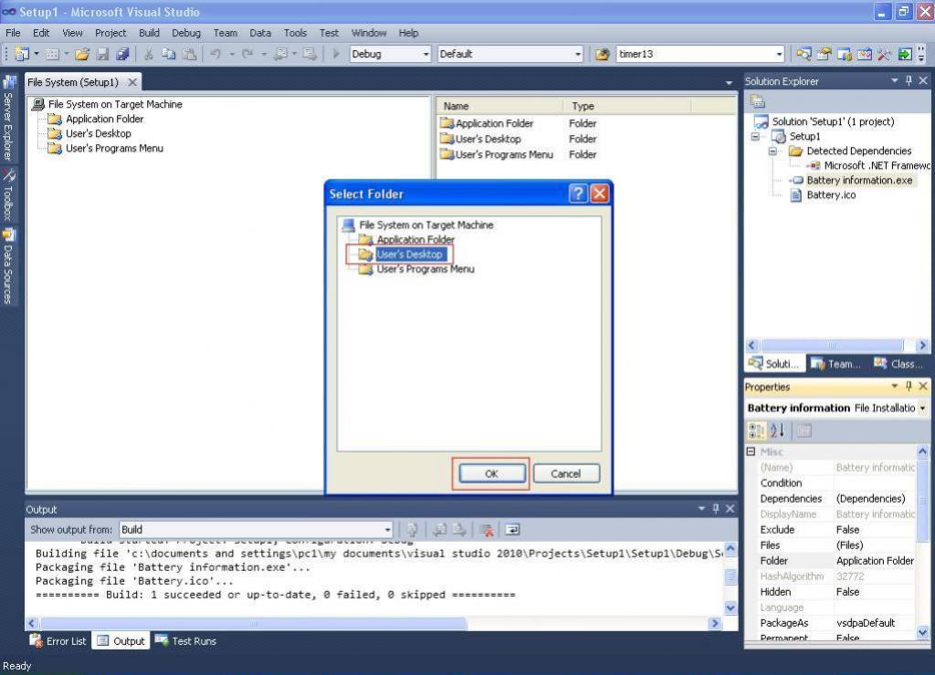
Task: Open Solution Explorer from the toolbar icon
Action: 804,54
